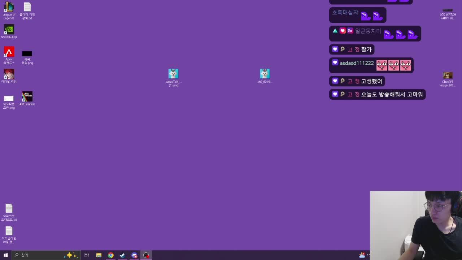Click username 초록매실챠 in chat overlay
462x260 pixels.
(345, 13)
